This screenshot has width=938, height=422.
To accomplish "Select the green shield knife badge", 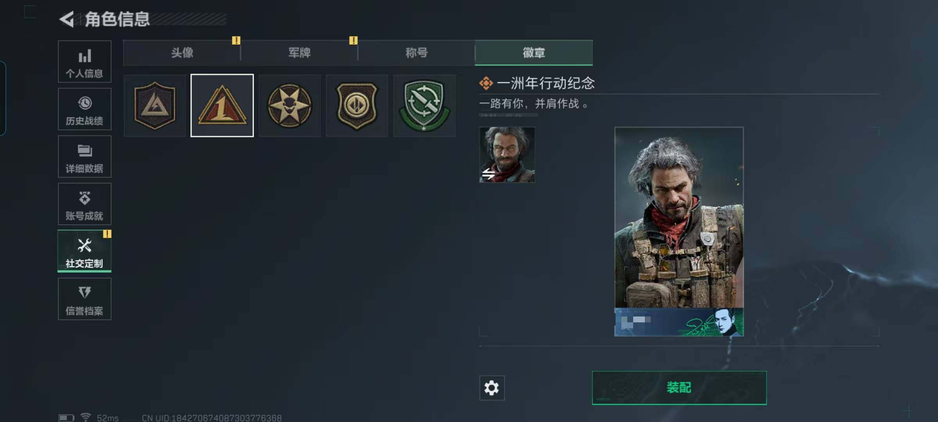I will [424, 105].
